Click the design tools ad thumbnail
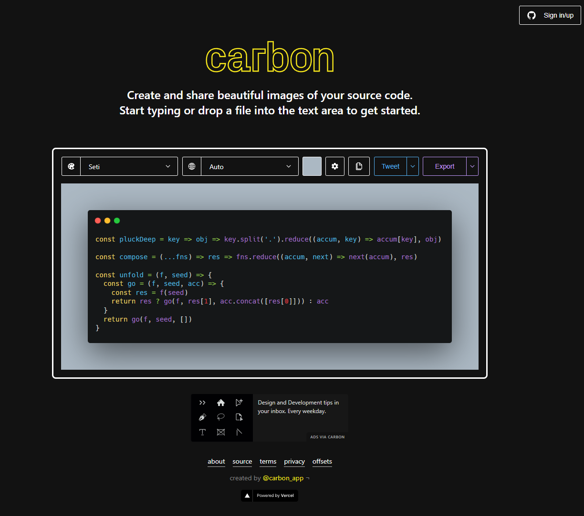 (x=222, y=418)
